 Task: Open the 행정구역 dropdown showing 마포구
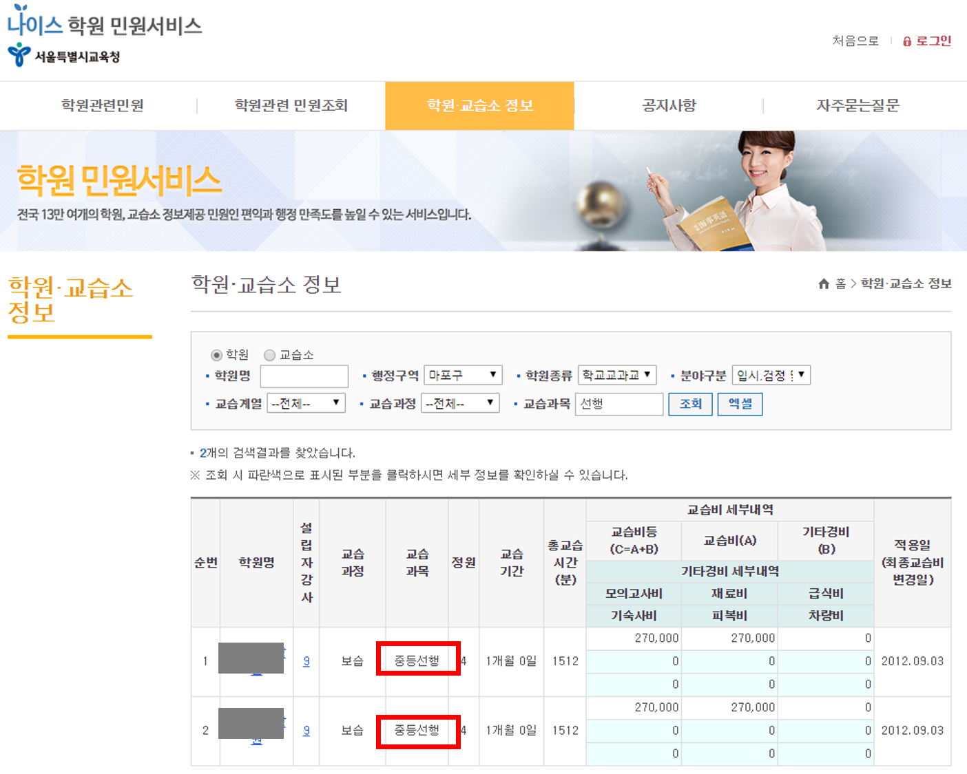tap(463, 375)
